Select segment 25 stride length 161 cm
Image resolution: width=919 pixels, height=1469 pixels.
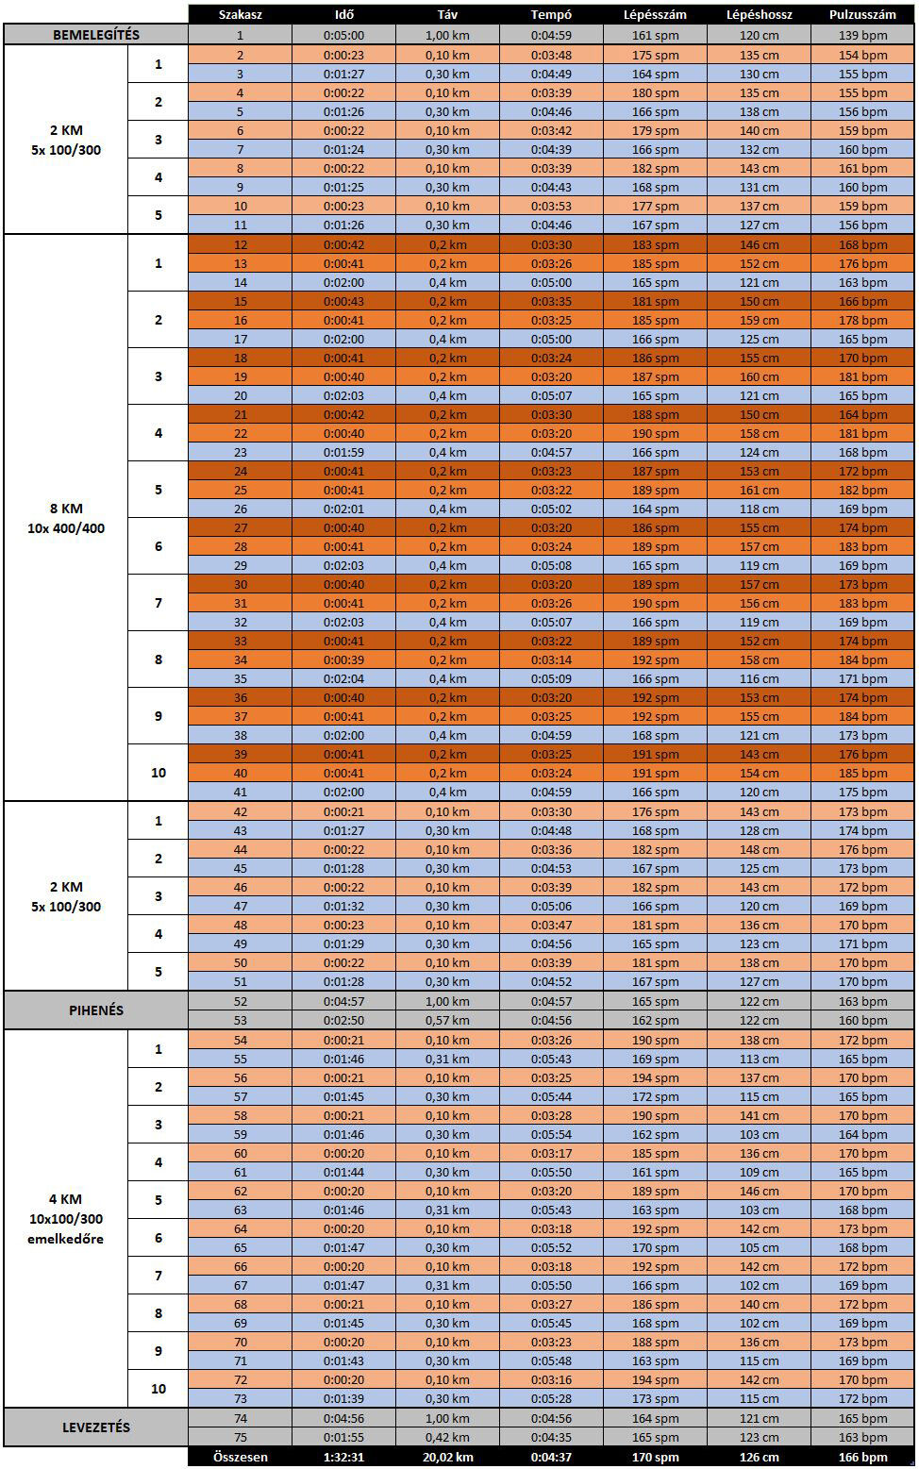pos(759,490)
